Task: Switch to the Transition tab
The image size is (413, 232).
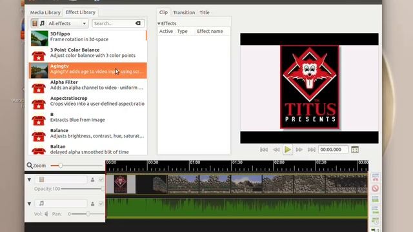Action: click(x=184, y=12)
